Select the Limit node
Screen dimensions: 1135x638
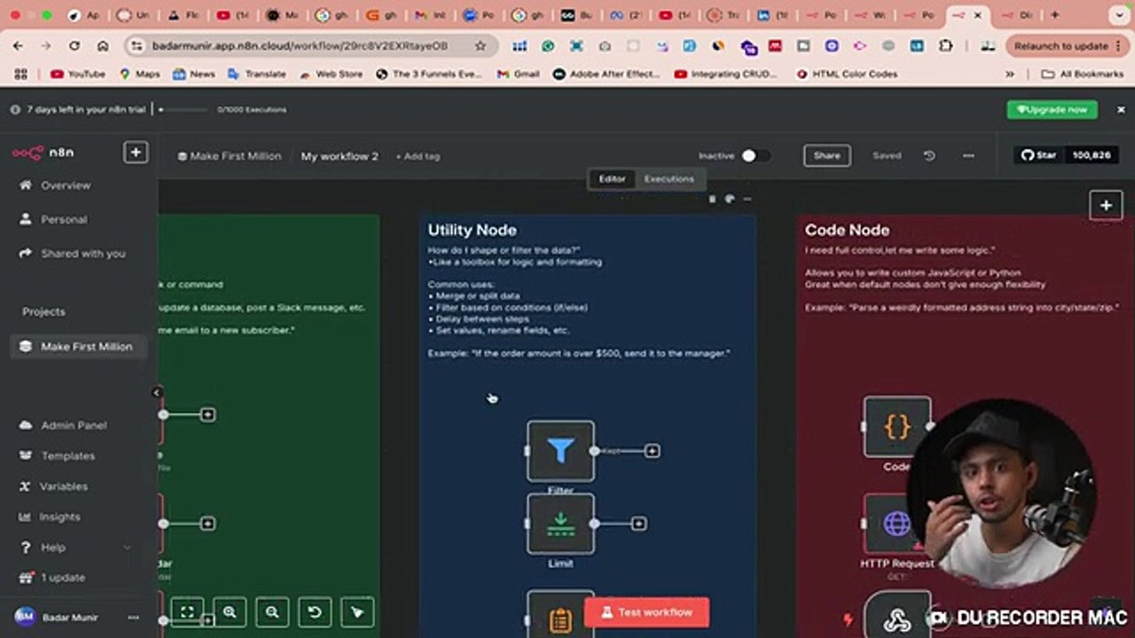click(x=560, y=524)
